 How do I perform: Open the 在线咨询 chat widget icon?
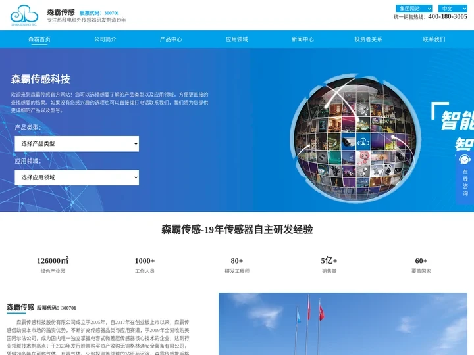pyautogui.click(x=465, y=160)
